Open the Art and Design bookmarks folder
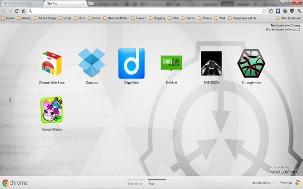Image resolution: width=303 pixels, height=189 pixels. [45, 18]
